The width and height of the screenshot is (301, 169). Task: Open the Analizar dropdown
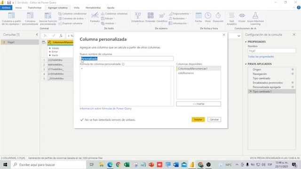pos(109,23)
